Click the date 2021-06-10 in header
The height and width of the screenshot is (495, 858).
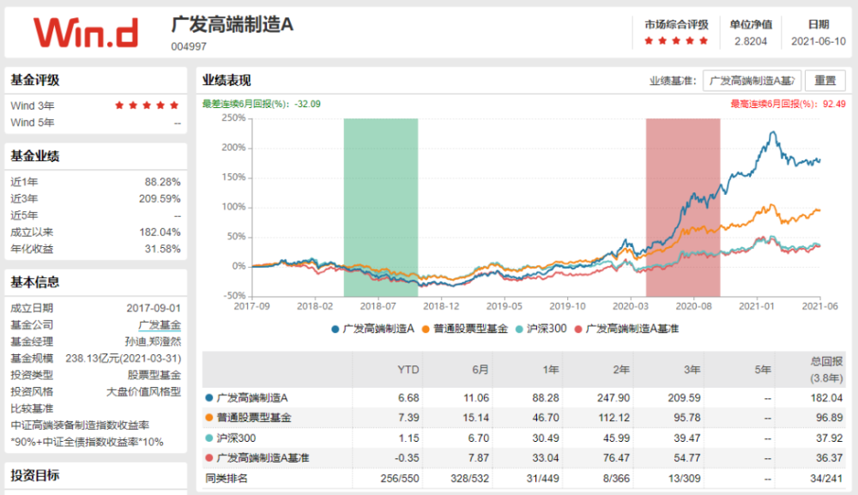pos(819,41)
